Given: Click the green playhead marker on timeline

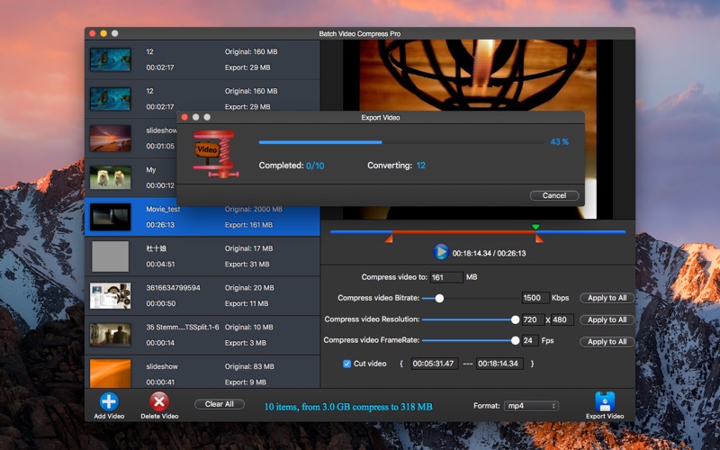Looking at the screenshot, I should click(x=535, y=227).
